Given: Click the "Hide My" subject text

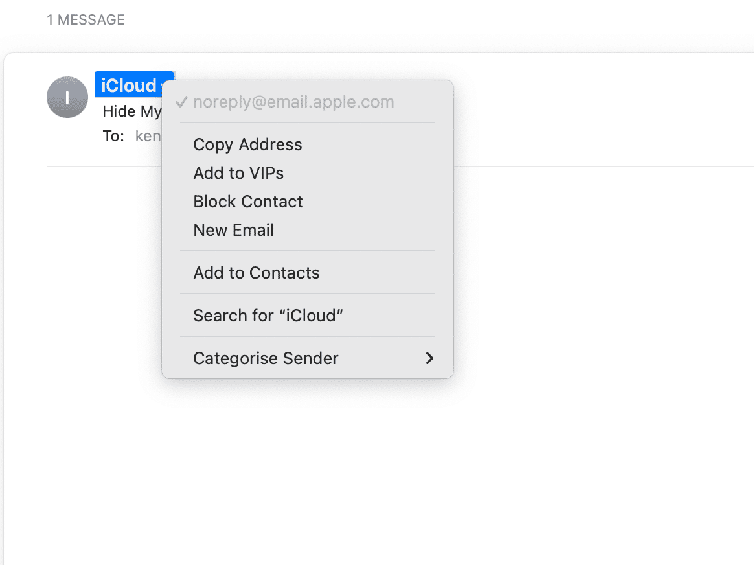Looking at the screenshot, I should pyautogui.click(x=131, y=111).
